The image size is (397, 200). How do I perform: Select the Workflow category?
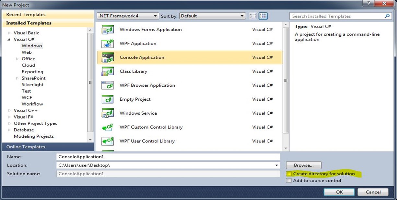(x=32, y=104)
